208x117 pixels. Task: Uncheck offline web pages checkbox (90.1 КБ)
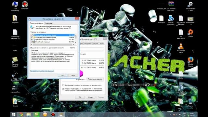32,42
